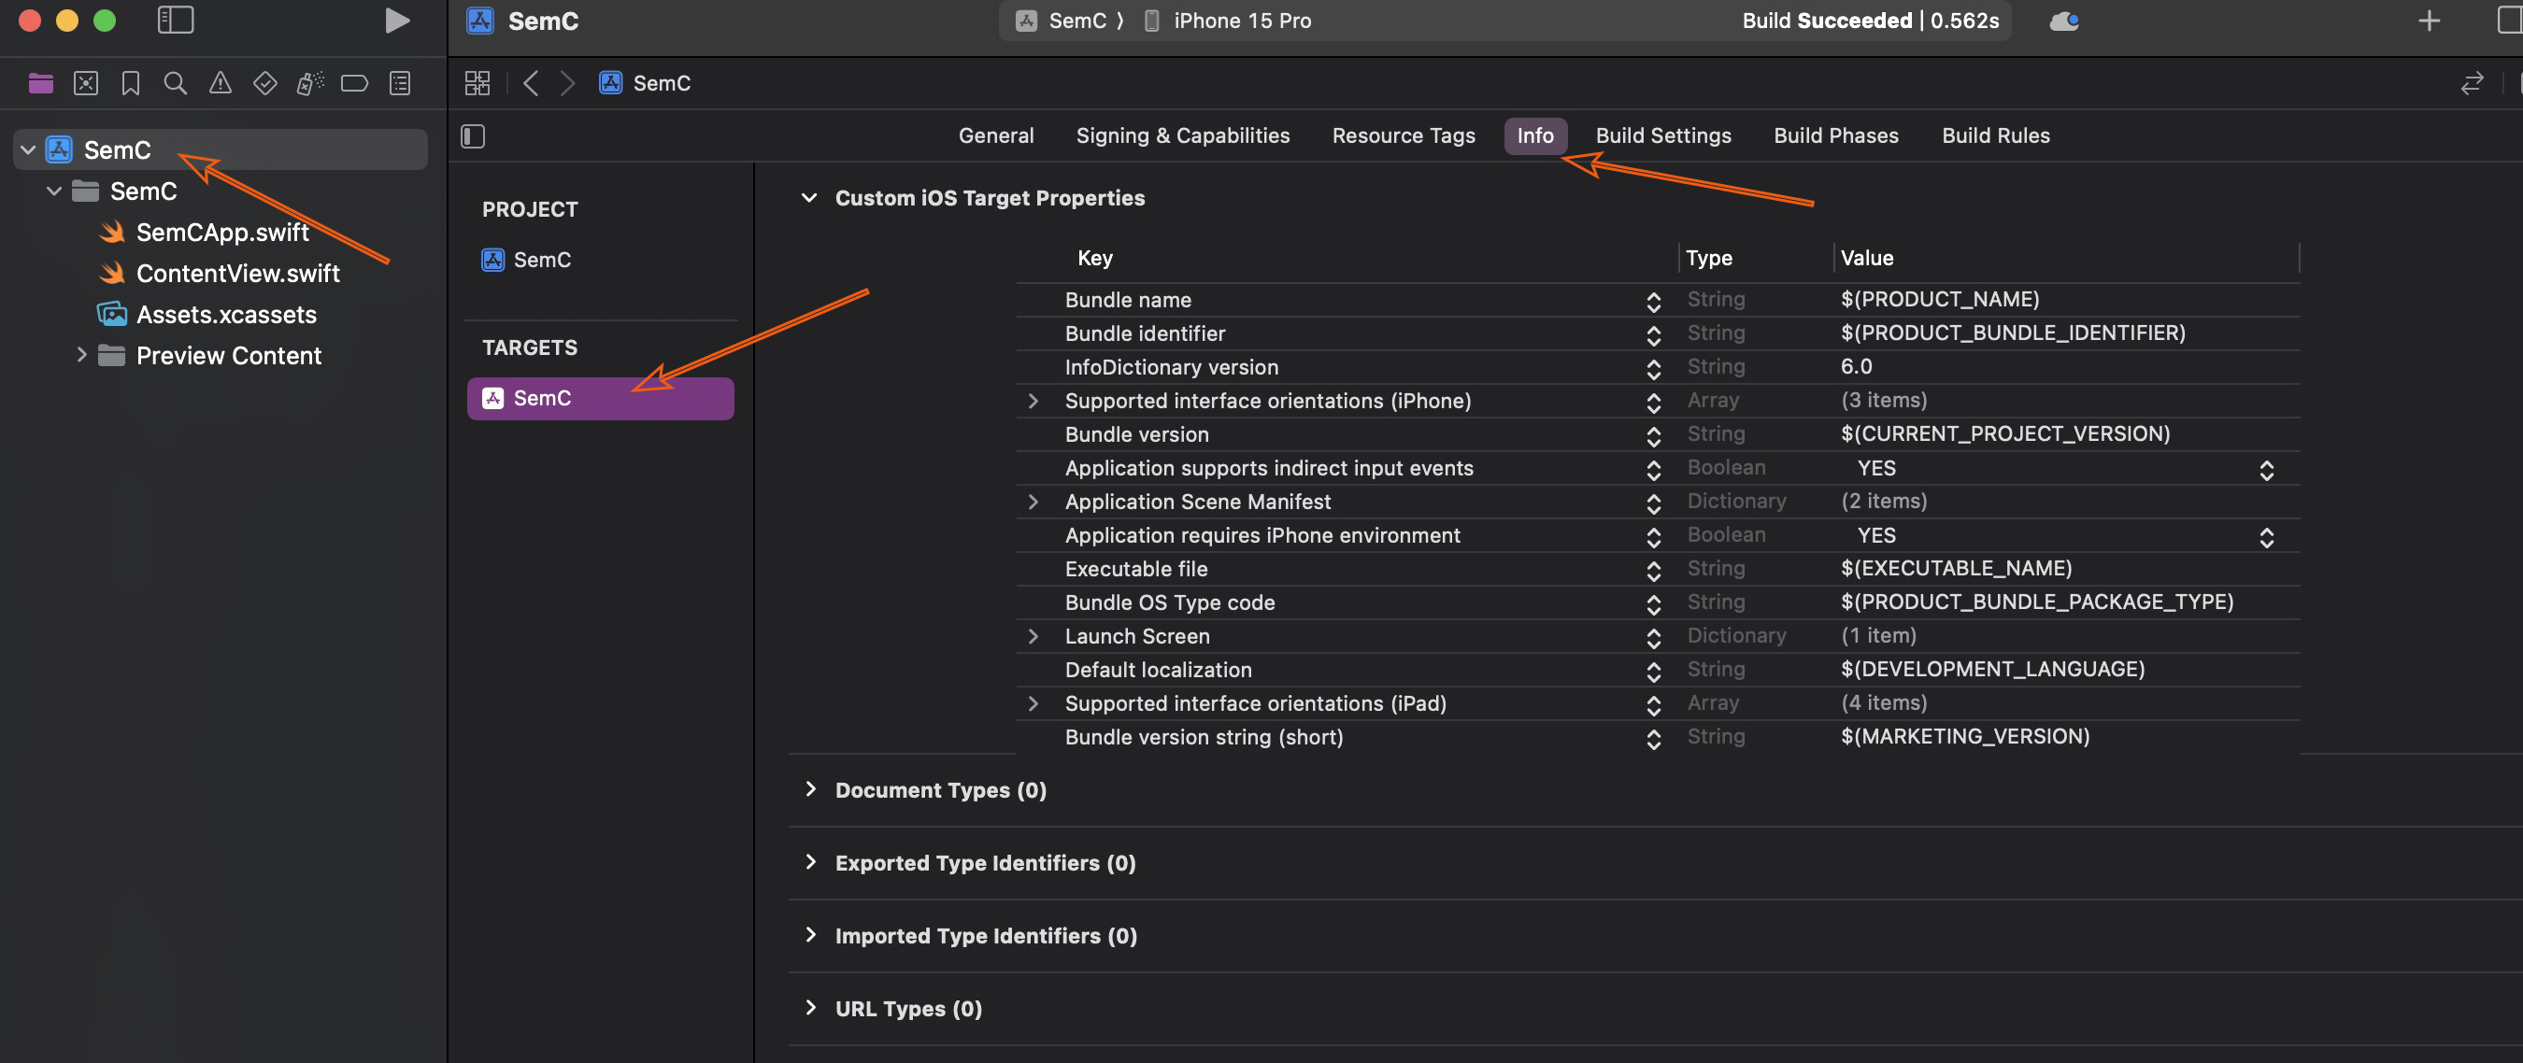Open the Find navigator magnifier
This screenshot has width=2523, height=1063.
coord(176,83)
